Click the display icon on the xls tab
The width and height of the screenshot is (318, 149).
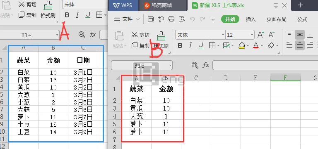pos(276,5)
